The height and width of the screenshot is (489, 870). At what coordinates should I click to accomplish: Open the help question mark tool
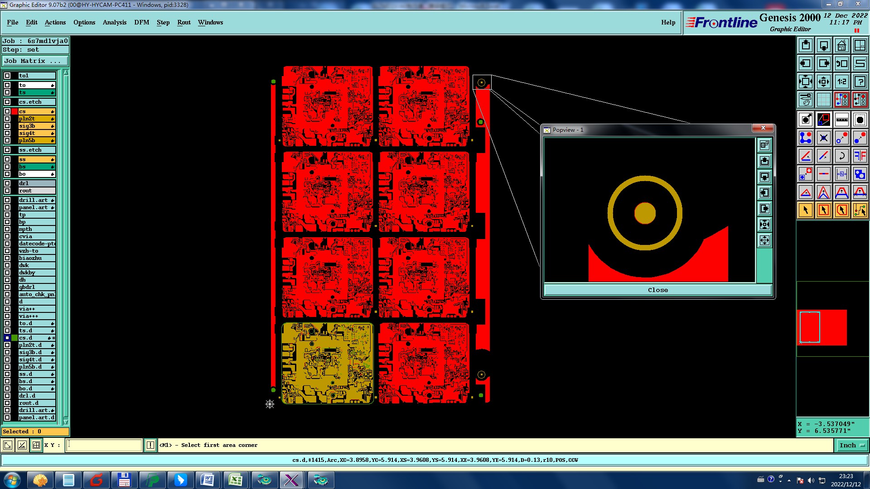pos(860,81)
